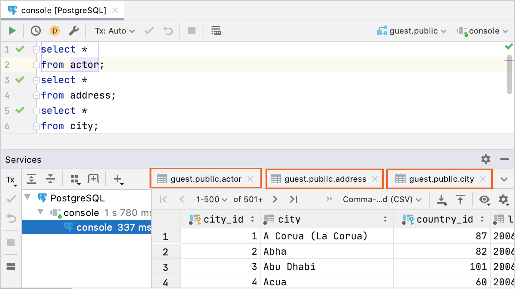Image resolution: width=515 pixels, height=289 pixels.
Task: Expand all nodes in the Services tree
Action: pos(31,179)
